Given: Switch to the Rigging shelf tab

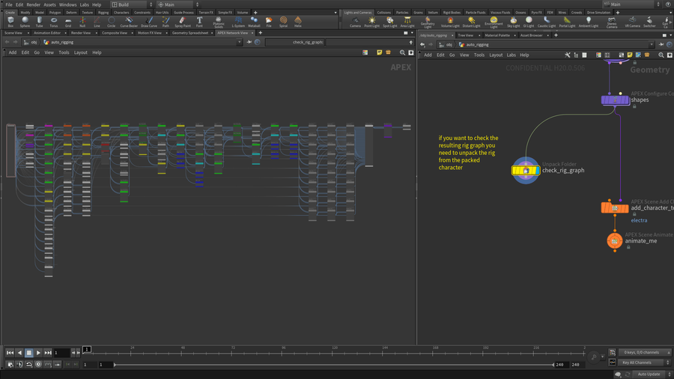Looking at the screenshot, I should point(103,13).
